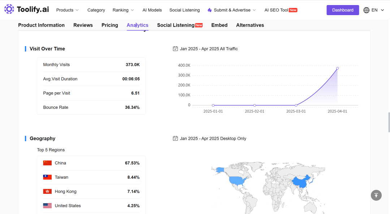Viewport: 390px width, 214px height.
Task: Click the Monthly Visits value 373.0K
Action: pos(133,64)
